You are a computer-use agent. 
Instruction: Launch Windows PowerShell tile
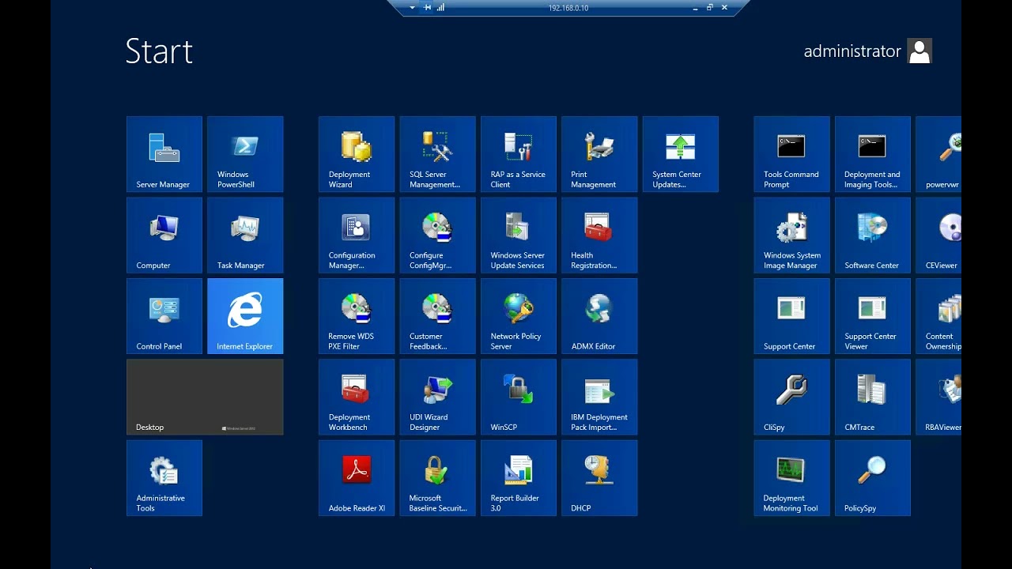tap(245, 154)
